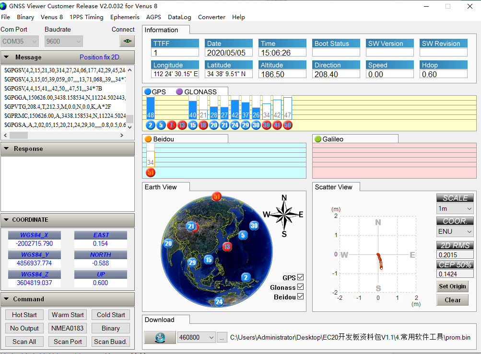This screenshot has width=481, height=354.
Task: Click the message list horizontal scrollbar thumb
Action: [x=19, y=135]
